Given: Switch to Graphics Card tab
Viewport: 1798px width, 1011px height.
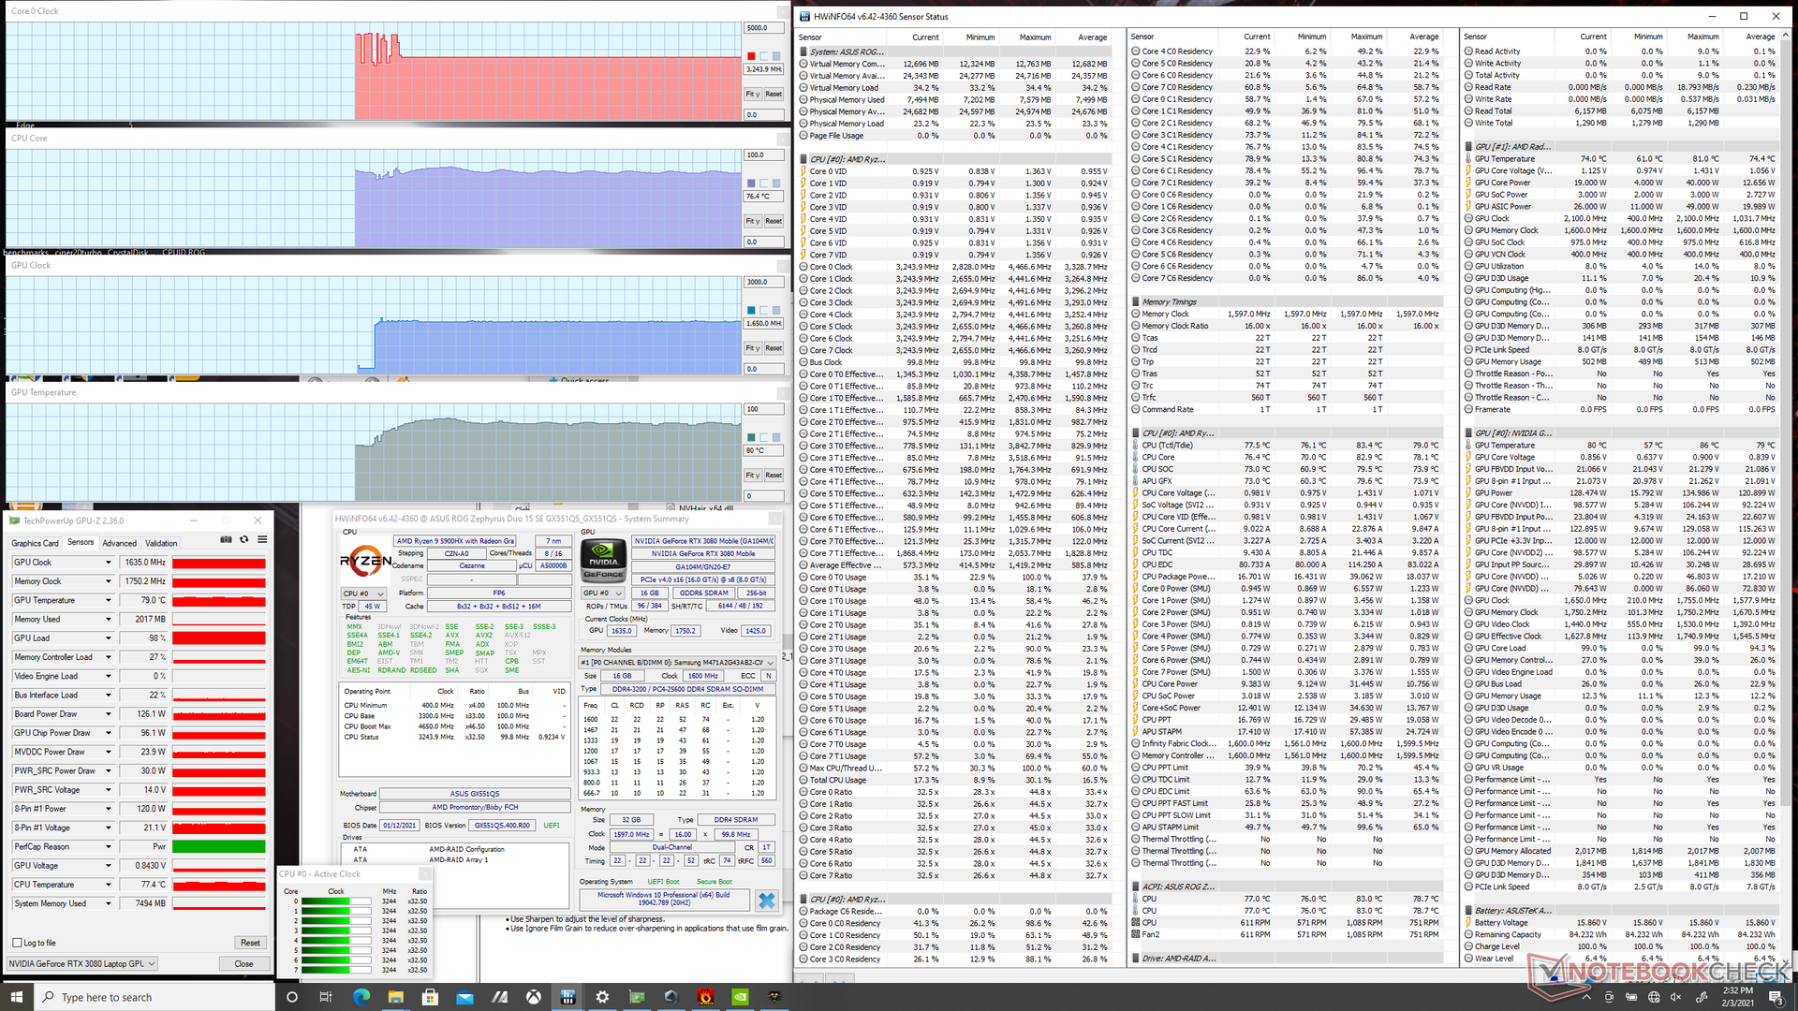Looking at the screenshot, I should pyautogui.click(x=35, y=543).
